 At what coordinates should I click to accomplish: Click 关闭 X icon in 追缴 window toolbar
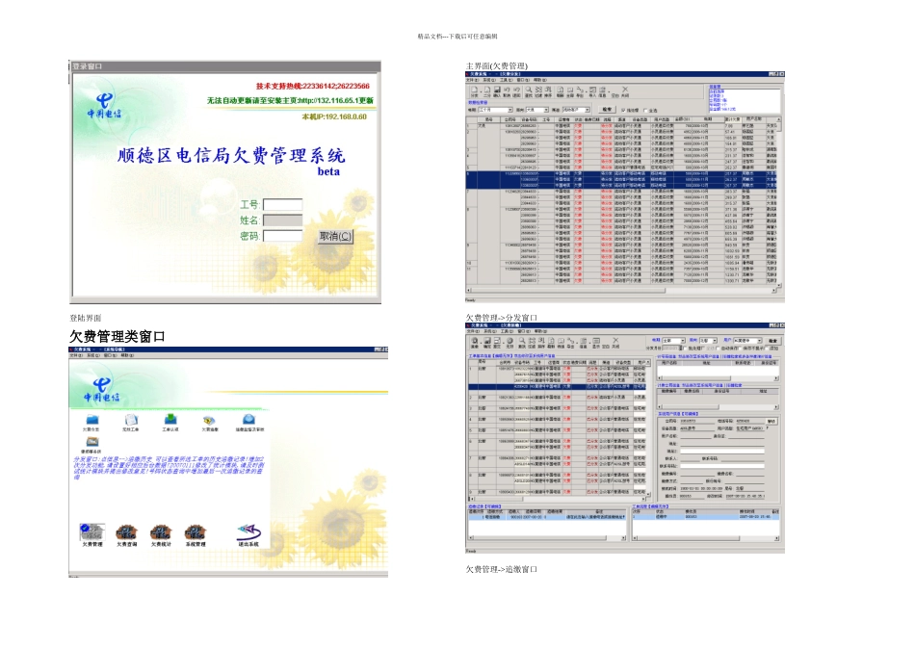(615, 343)
